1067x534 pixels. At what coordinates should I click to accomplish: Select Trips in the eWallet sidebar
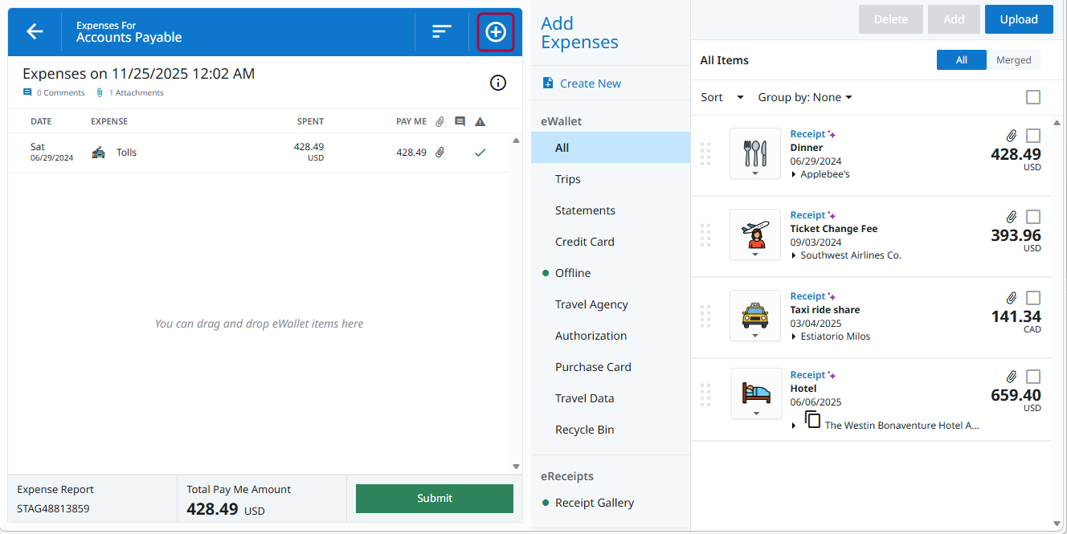[568, 178]
